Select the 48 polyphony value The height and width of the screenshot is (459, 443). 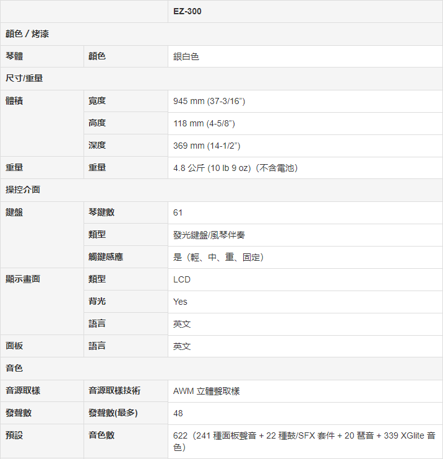pyautogui.click(x=178, y=413)
